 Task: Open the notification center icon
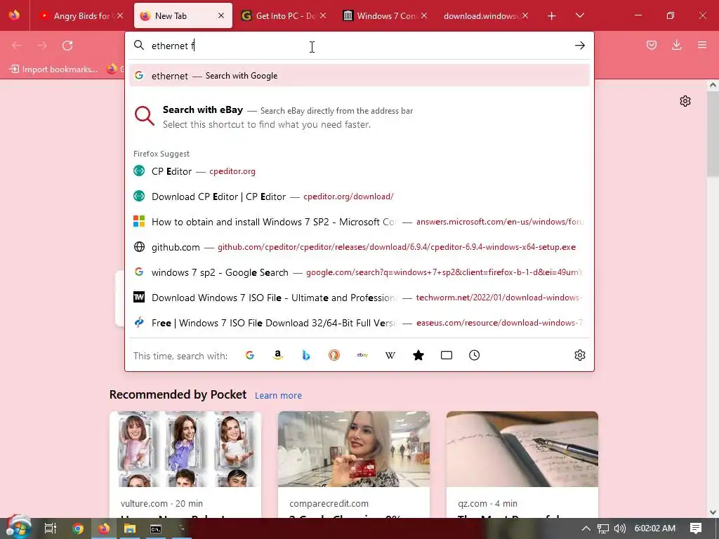click(x=696, y=528)
